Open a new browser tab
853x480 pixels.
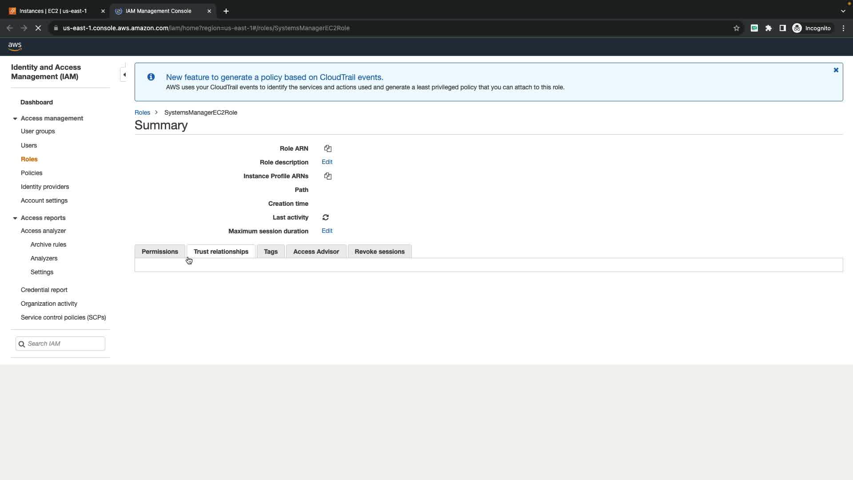[226, 11]
